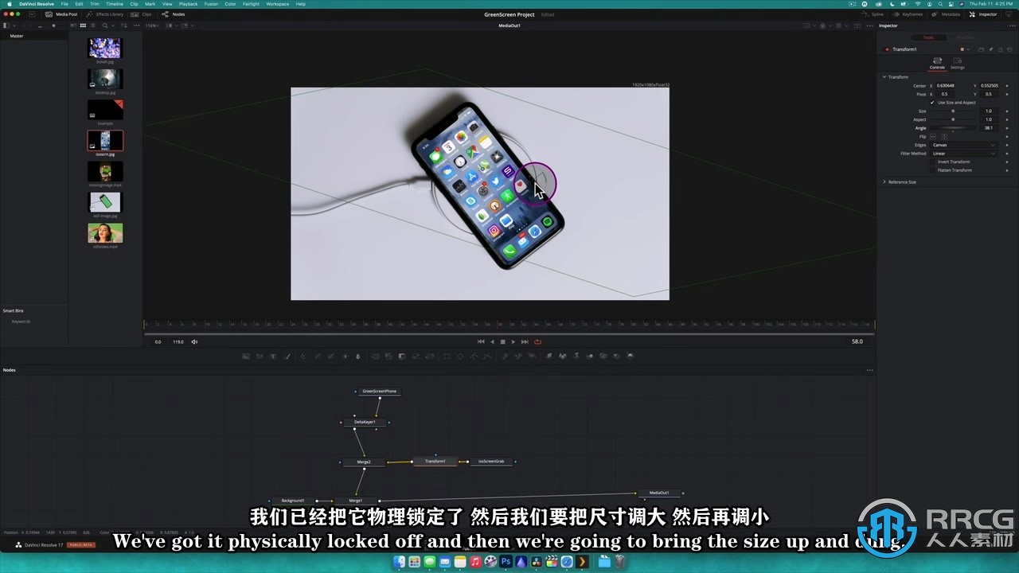The image size is (1019, 573).
Task: Click flip horizontal icon
Action: tap(933, 137)
